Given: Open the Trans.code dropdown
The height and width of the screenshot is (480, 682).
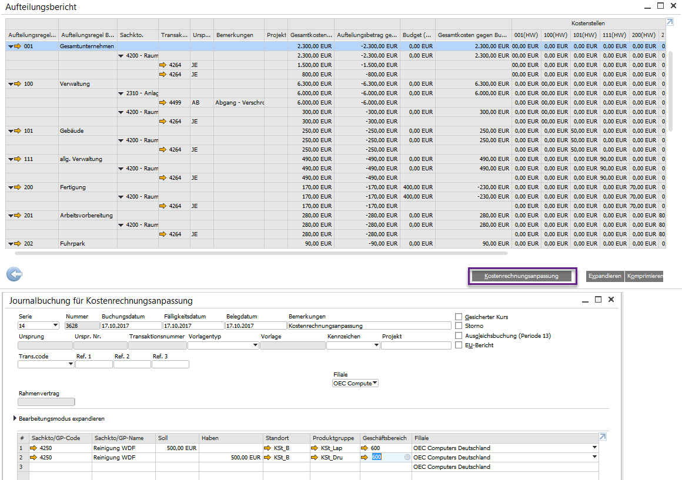Looking at the screenshot, I should tap(71, 364).
